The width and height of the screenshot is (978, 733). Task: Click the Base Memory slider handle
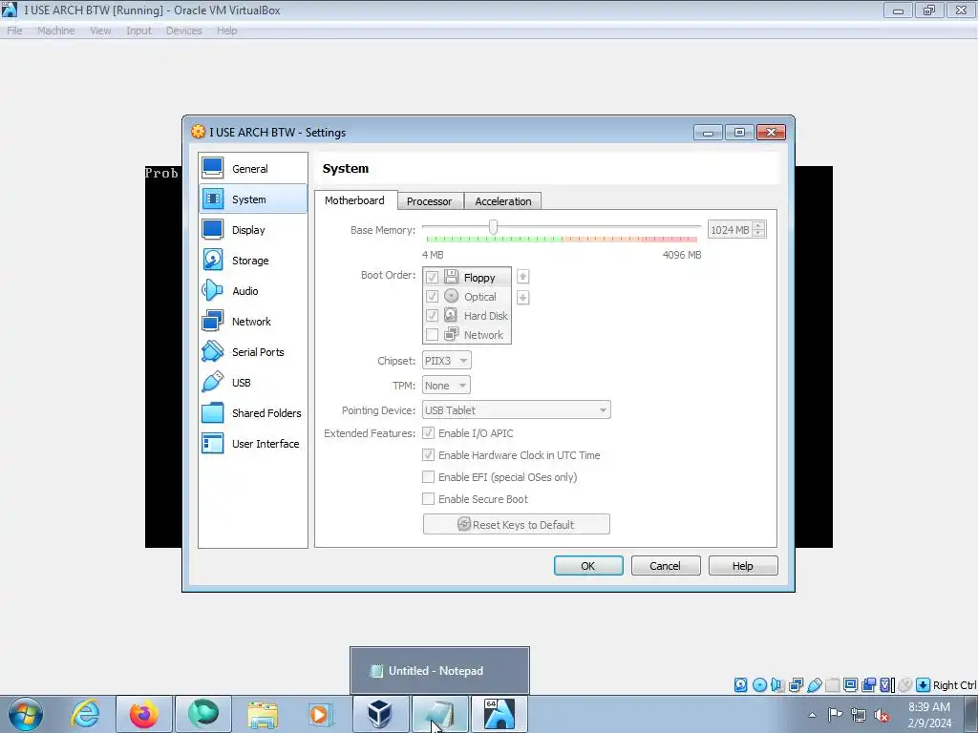(x=493, y=227)
